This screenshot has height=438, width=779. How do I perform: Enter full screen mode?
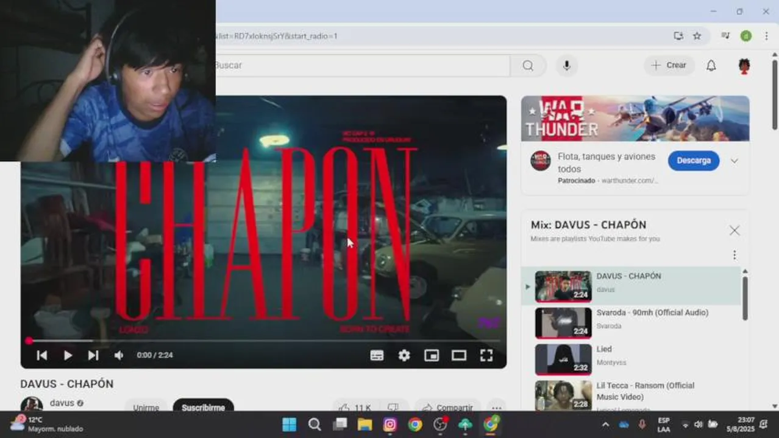click(x=486, y=355)
